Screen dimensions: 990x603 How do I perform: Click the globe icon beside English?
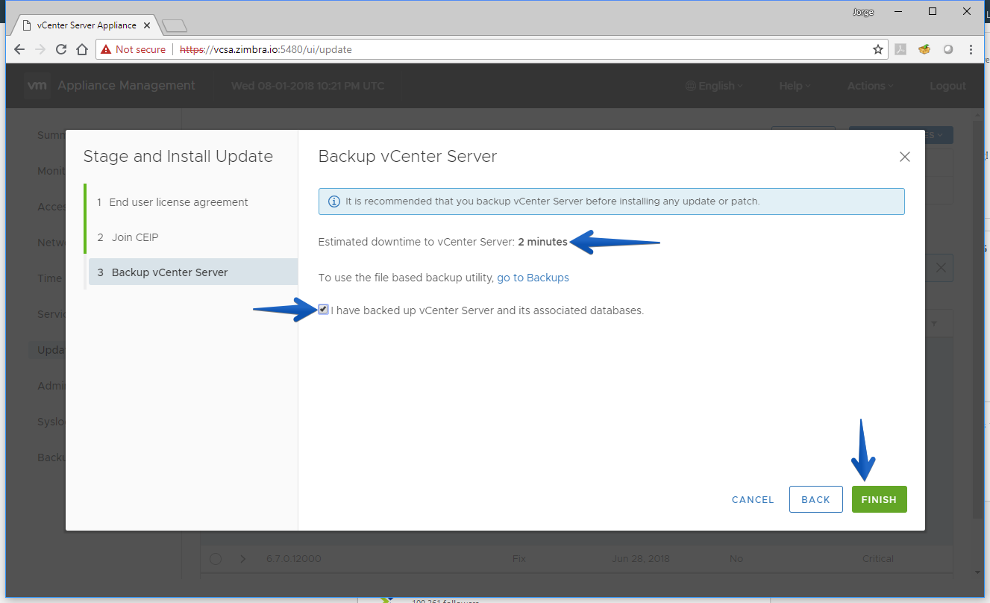pos(690,86)
